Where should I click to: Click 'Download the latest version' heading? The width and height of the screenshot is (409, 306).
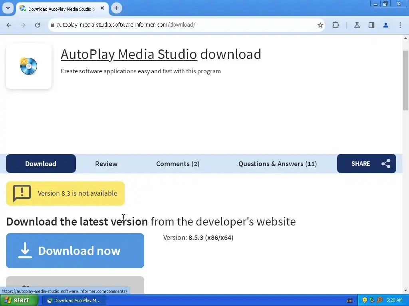coord(77,222)
